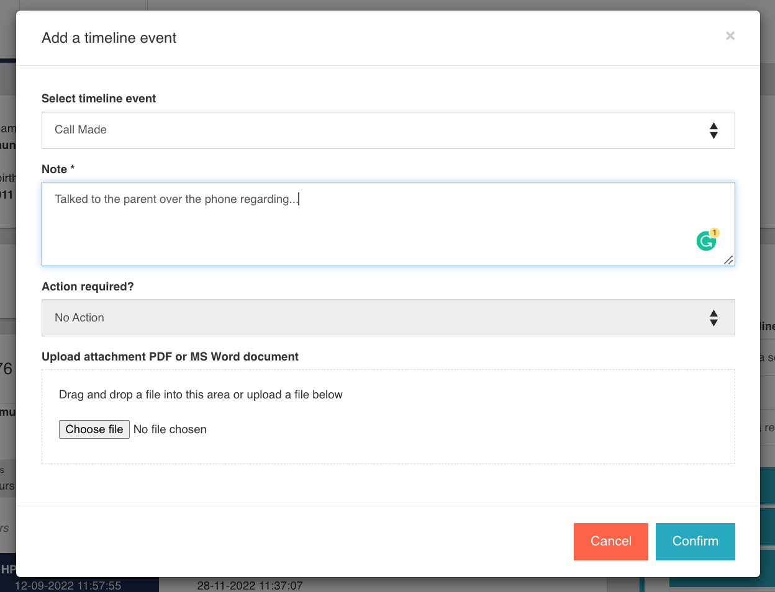The height and width of the screenshot is (592, 775).
Task: Click the 28-11-2022 11:37:07 timestamp behind the dialog
Action: pos(250,585)
